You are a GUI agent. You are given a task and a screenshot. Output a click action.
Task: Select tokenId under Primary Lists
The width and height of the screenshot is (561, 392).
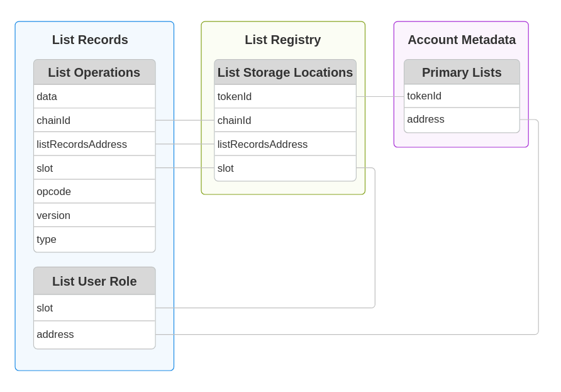coord(462,96)
